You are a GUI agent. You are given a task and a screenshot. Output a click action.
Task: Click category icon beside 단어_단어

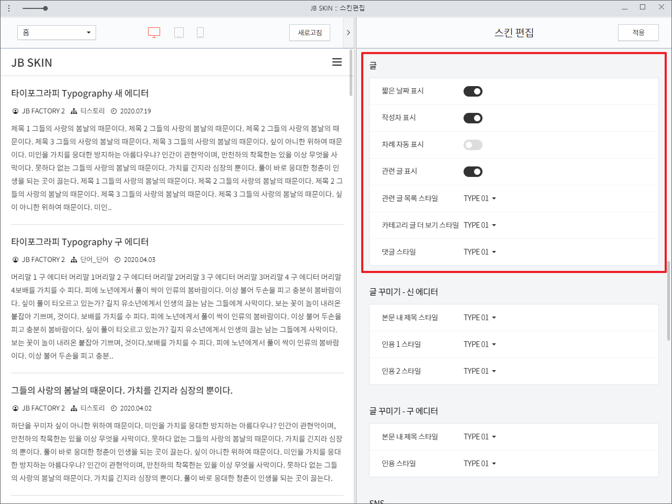click(74, 260)
